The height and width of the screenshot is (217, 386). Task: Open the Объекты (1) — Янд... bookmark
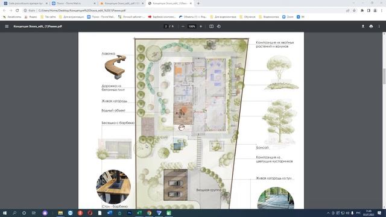click(193, 17)
